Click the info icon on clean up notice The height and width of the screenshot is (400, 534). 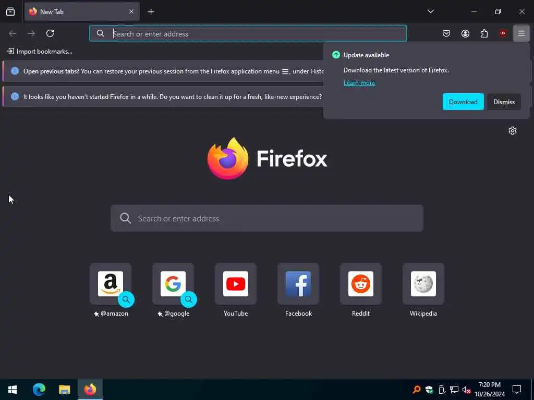[x=15, y=96]
